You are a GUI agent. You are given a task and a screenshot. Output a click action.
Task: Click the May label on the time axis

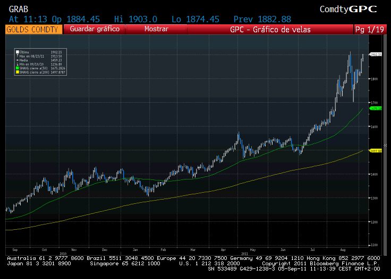tap(252, 250)
